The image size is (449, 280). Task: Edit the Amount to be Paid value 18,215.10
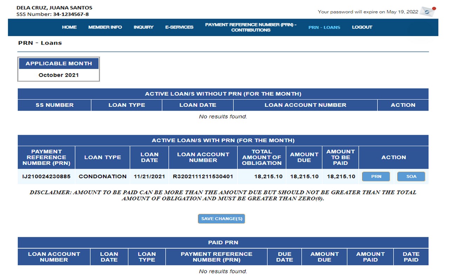pos(340,176)
